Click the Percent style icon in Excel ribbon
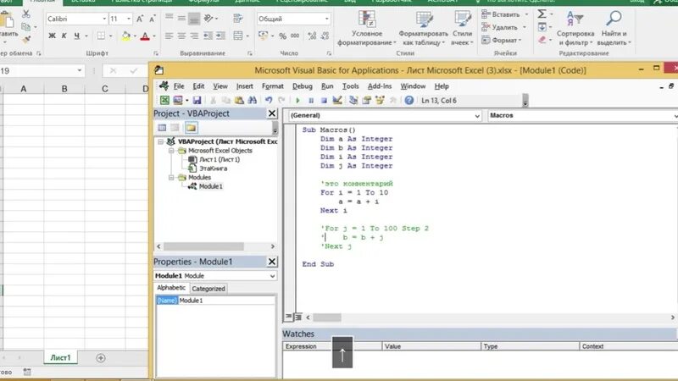 [282, 36]
